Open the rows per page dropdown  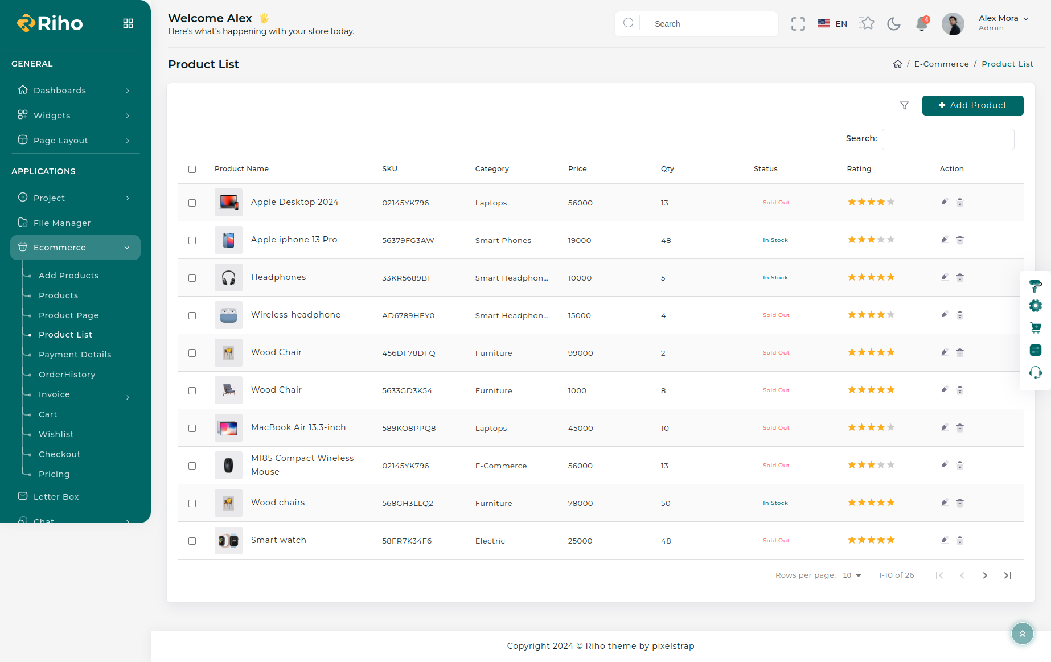[x=852, y=575]
